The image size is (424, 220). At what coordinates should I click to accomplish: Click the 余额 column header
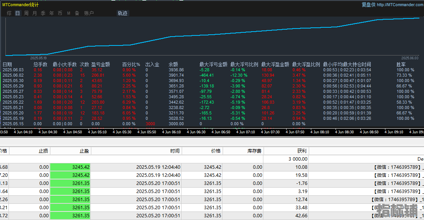click(x=173, y=64)
